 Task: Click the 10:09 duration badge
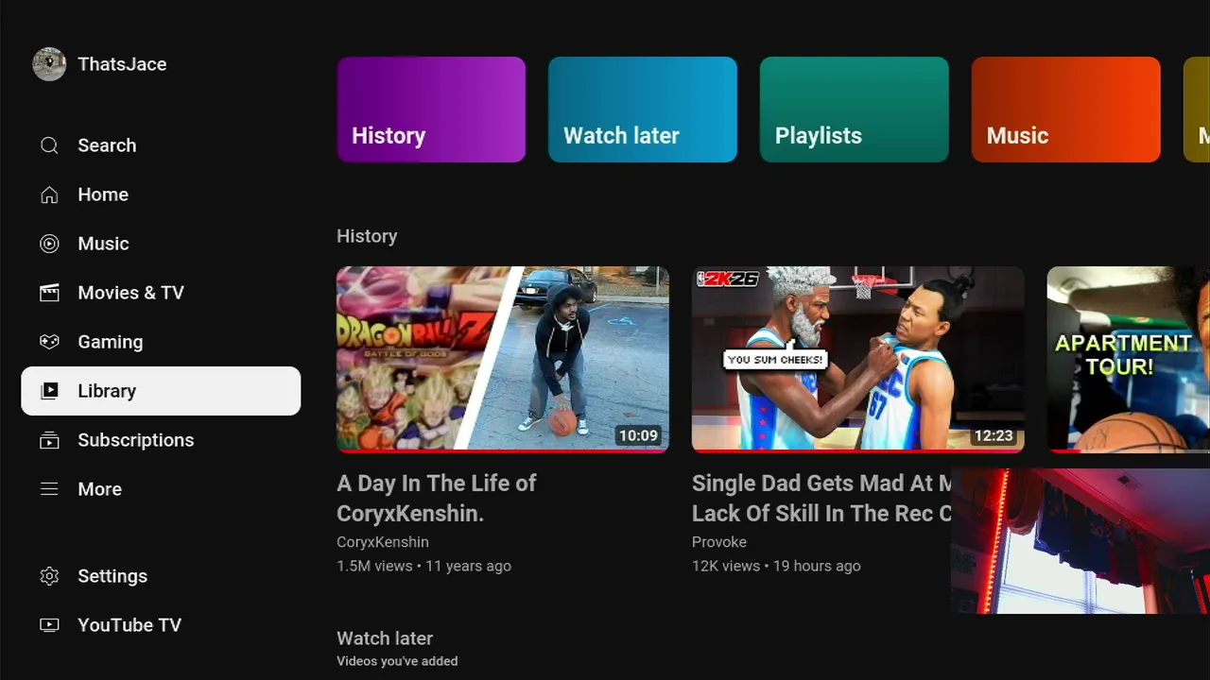click(638, 435)
